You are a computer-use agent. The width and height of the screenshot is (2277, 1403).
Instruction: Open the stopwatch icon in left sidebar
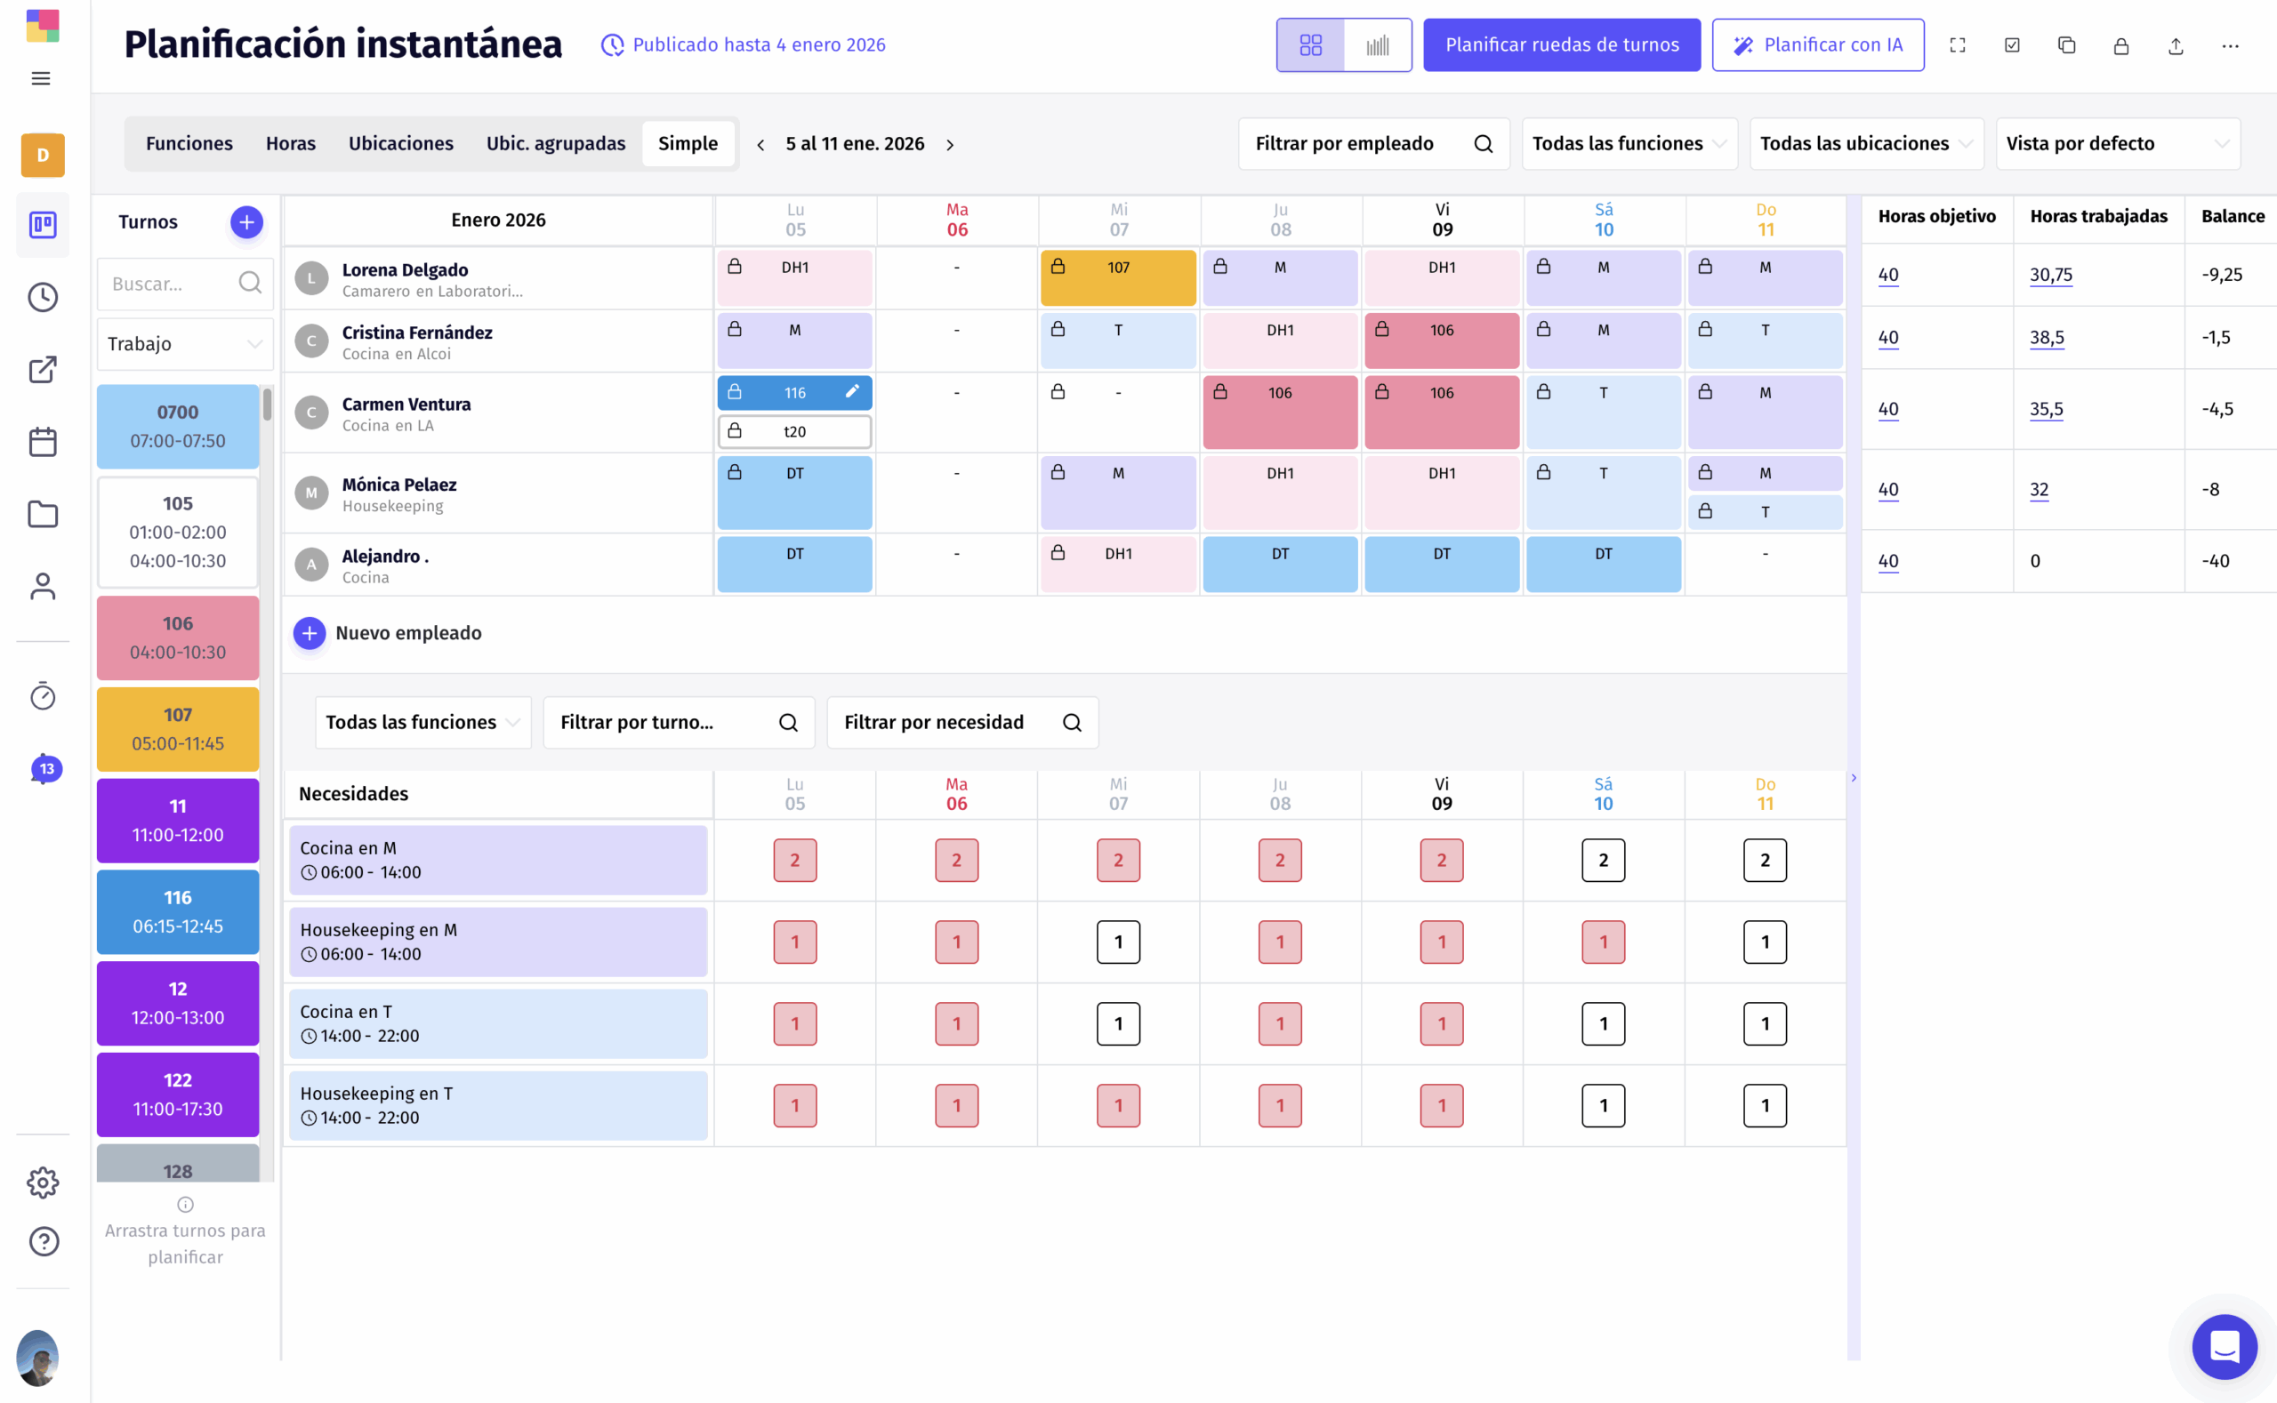click(x=43, y=696)
